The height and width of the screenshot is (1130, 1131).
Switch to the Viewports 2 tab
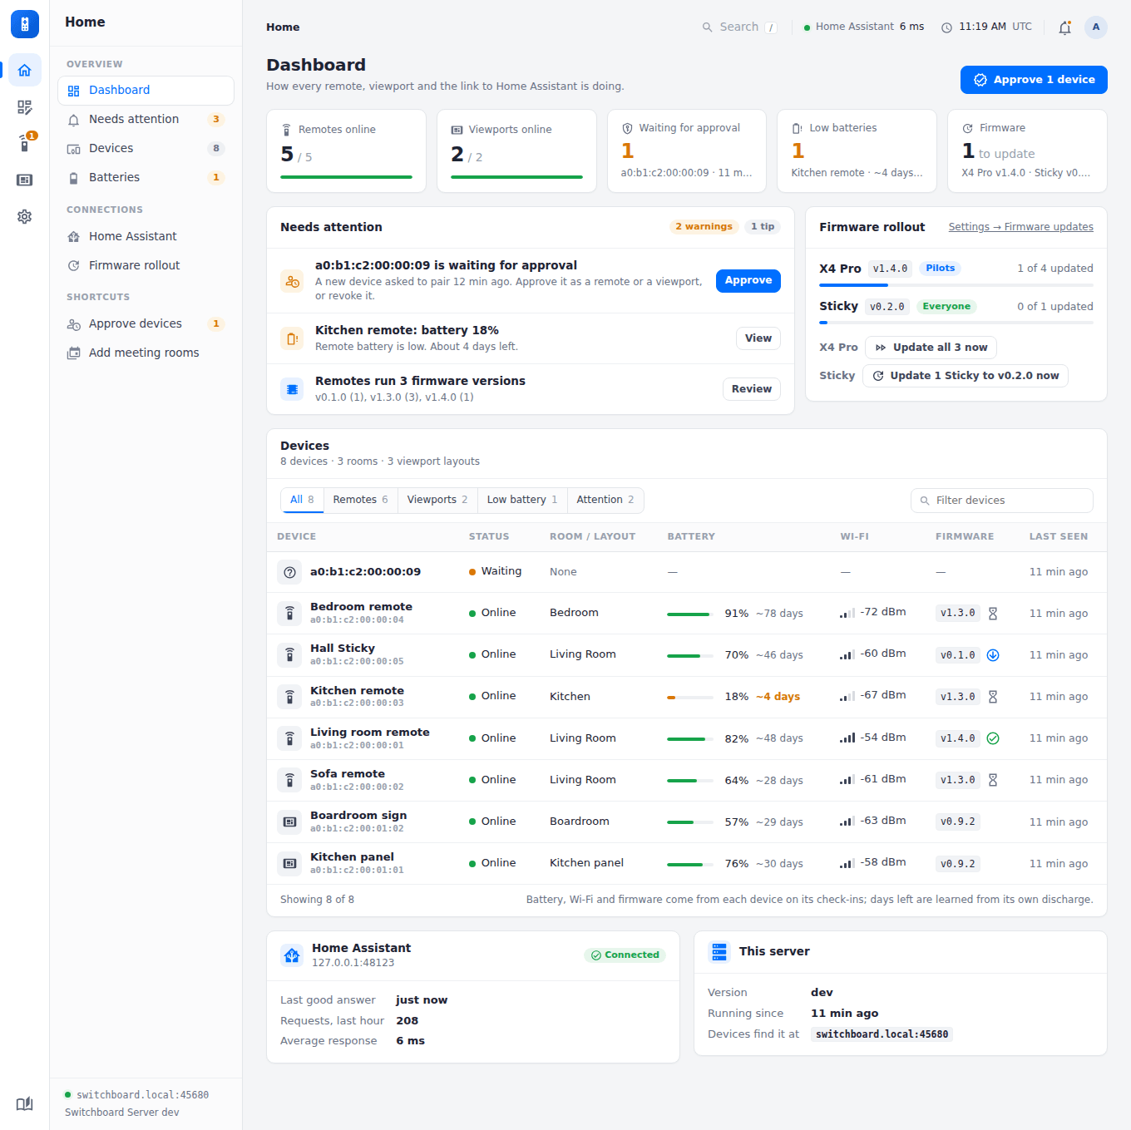point(437,500)
